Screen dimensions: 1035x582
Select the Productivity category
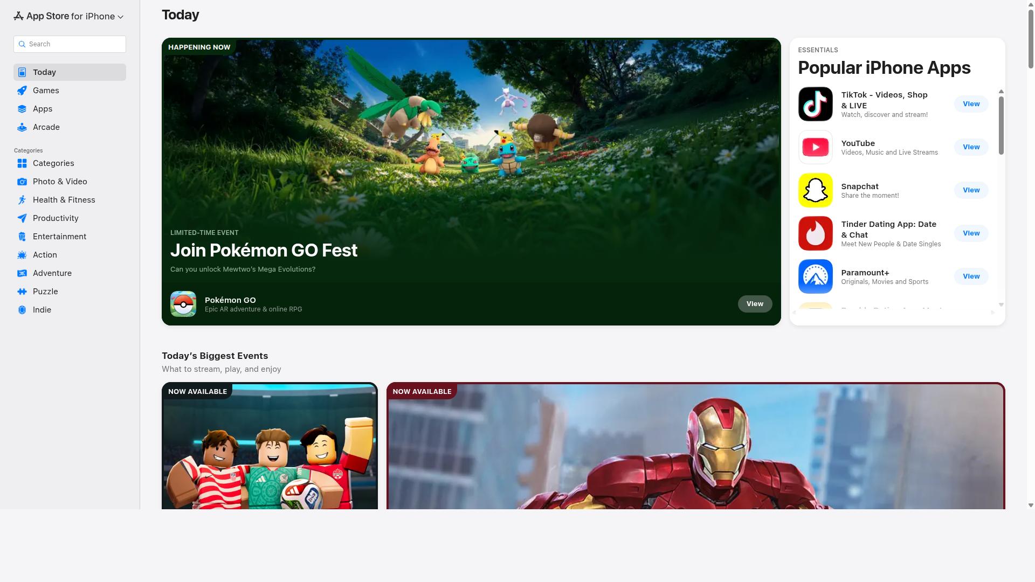click(70, 218)
